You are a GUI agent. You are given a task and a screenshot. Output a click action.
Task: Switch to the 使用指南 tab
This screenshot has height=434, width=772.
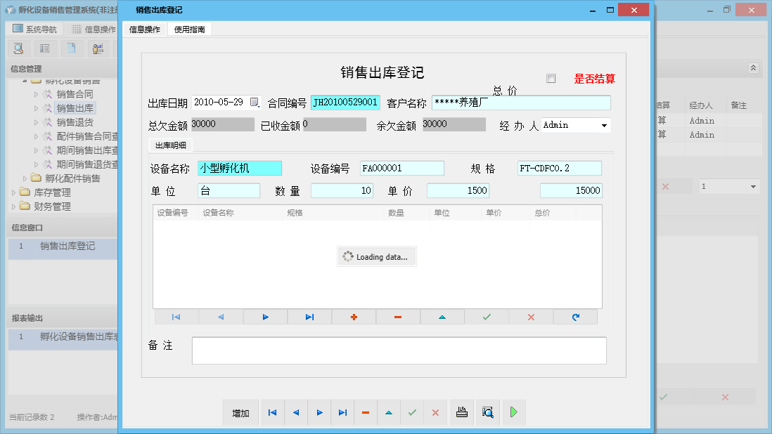click(x=191, y=29)
